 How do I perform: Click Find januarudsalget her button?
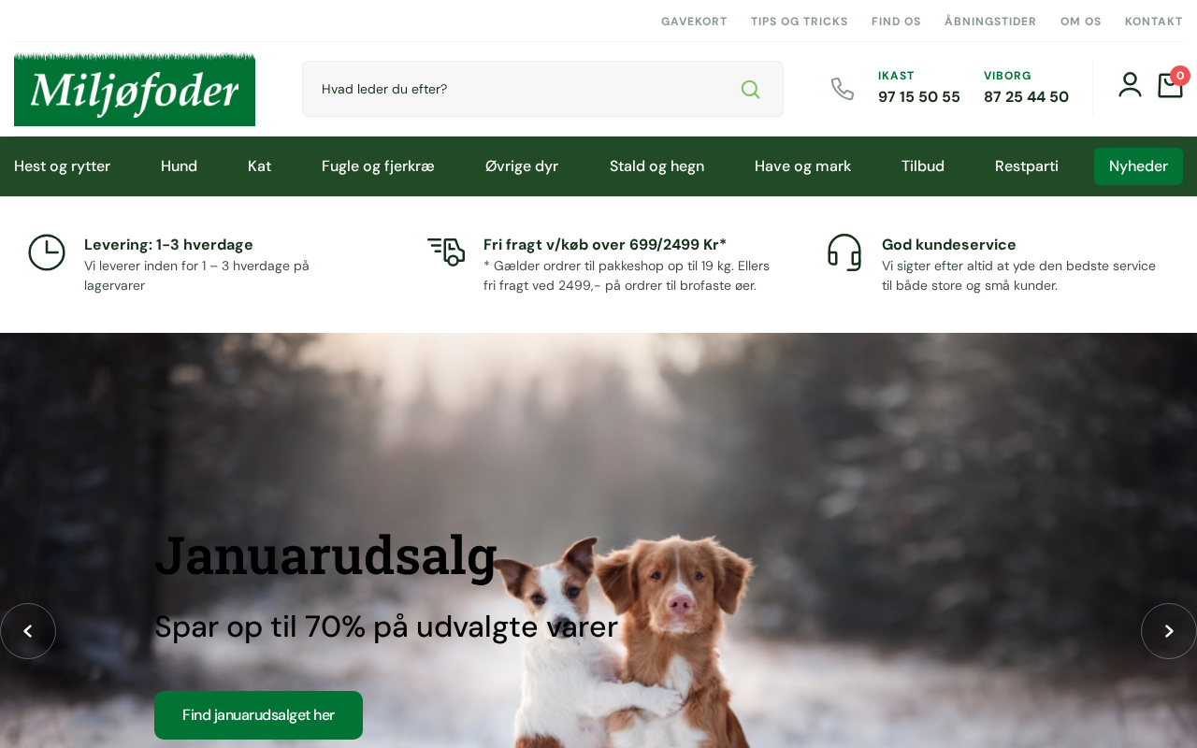[258, 715]
